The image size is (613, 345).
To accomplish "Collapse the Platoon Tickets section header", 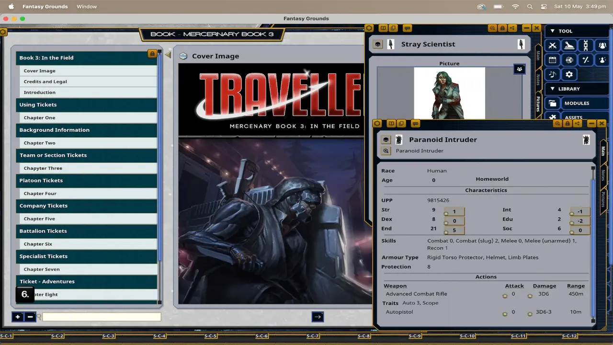I will (87, 181).
